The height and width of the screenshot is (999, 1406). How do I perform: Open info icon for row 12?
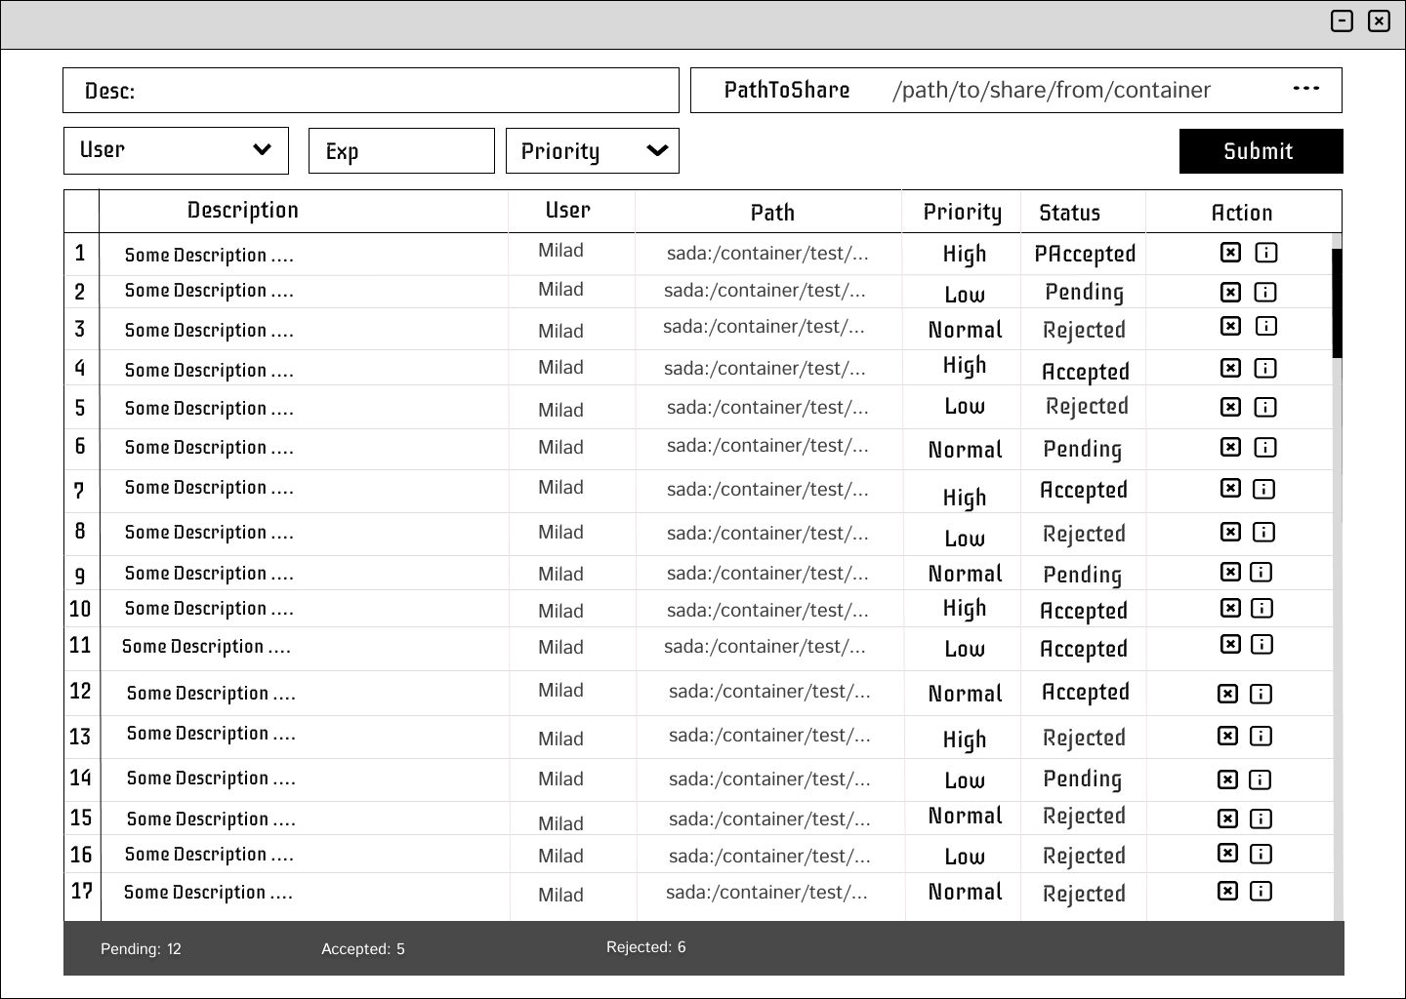[1261, 694]
